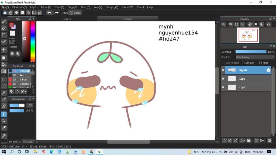Image resolution: width=276 pixels, height=155 pixels.
Task: Open Pencil brush settings gear
Action: coord(28,71)
